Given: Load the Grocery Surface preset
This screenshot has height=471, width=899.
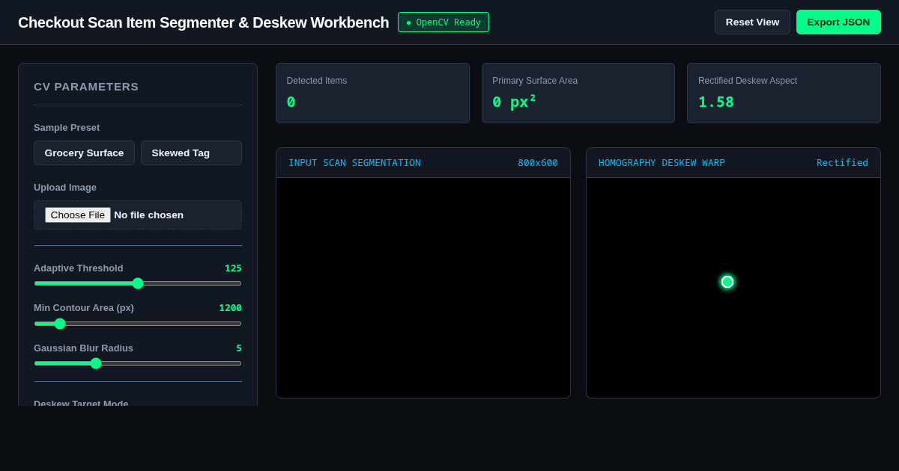Looking at the screenshot, I should coord(84,153).
